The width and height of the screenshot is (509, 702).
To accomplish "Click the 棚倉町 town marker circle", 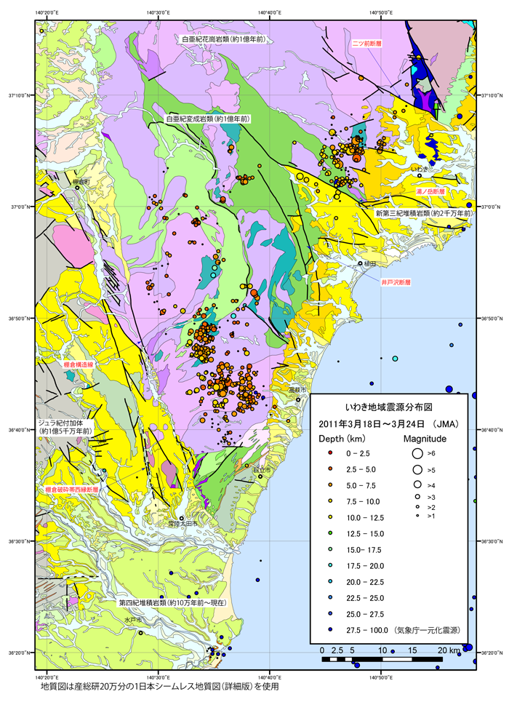I will coord(78,188).
